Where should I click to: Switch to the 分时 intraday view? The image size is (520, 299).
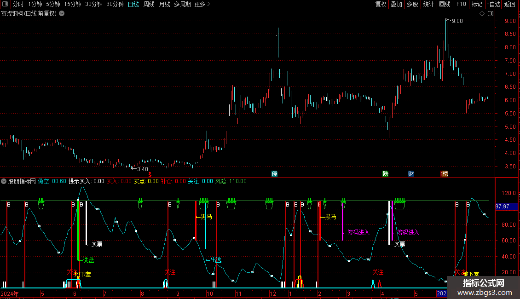tap(18, 4)
